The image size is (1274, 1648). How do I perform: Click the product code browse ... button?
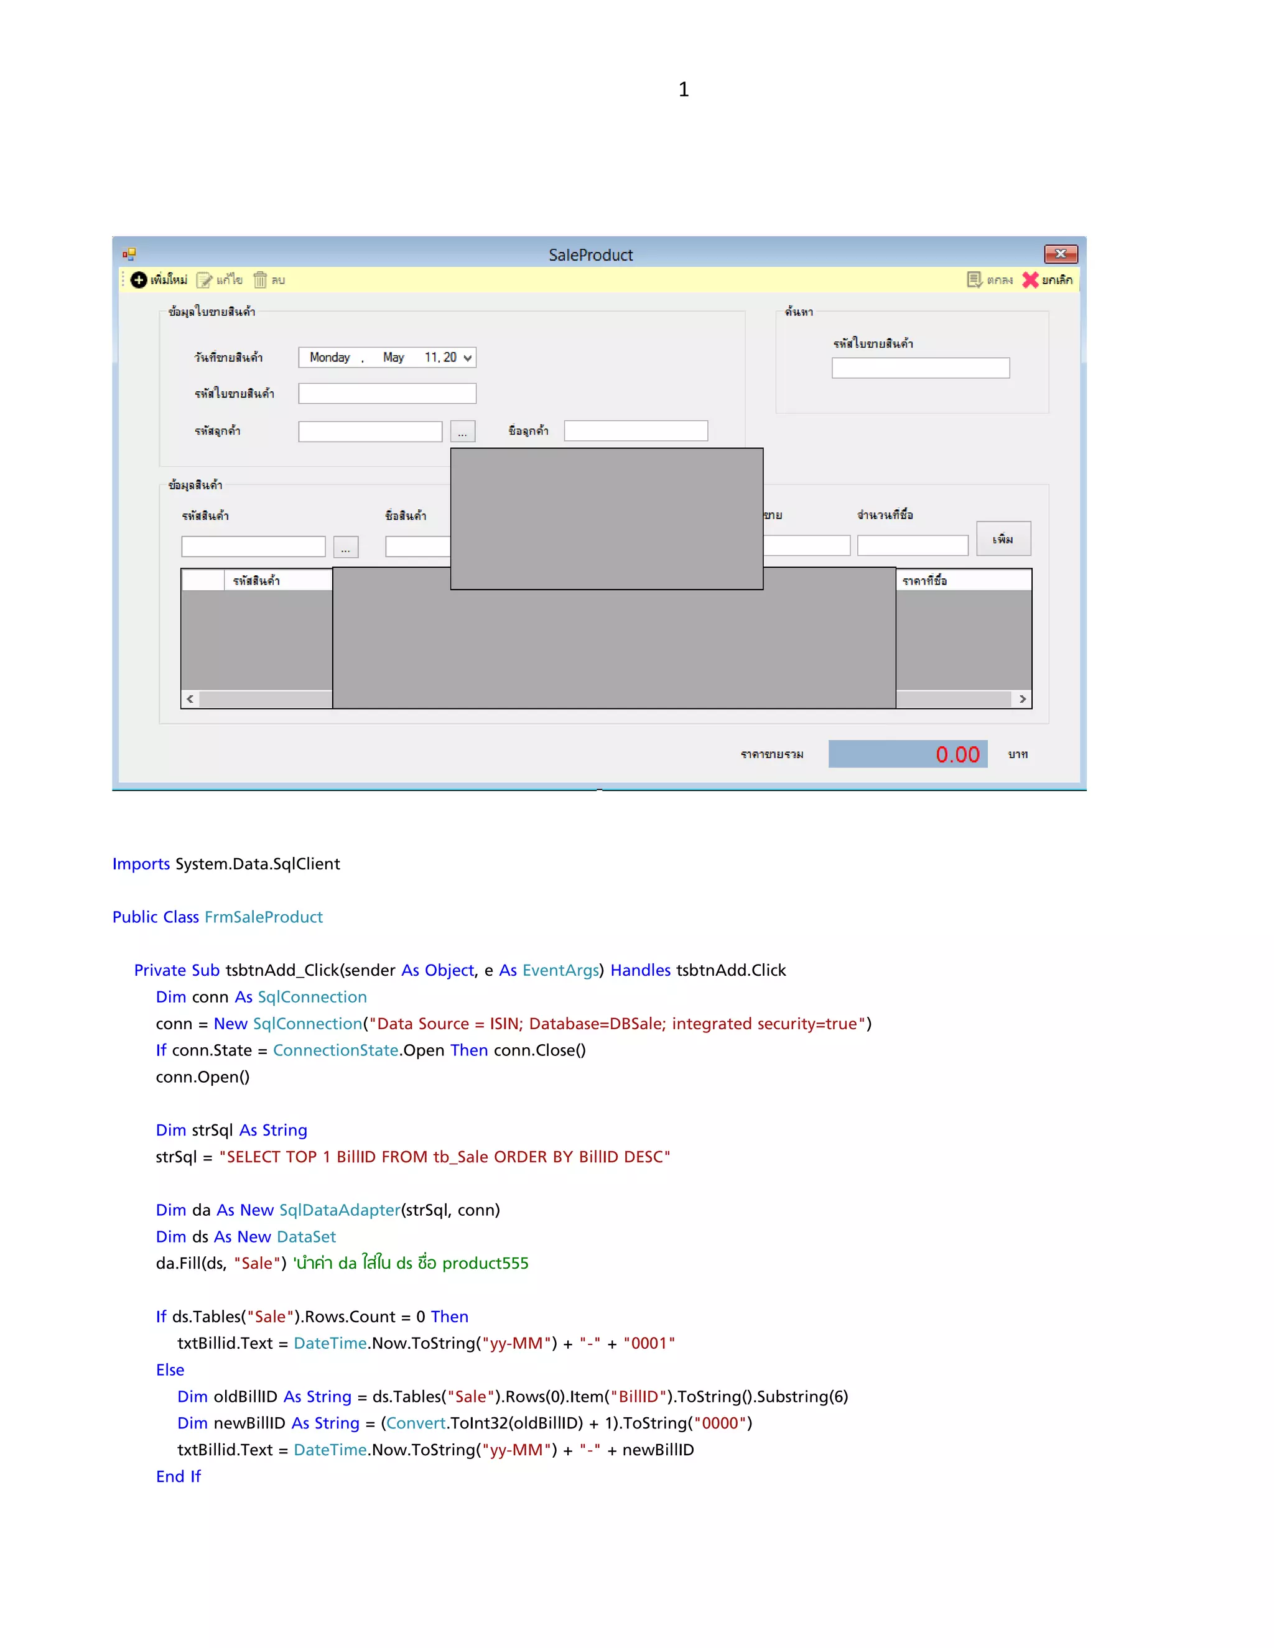(346, 548)
